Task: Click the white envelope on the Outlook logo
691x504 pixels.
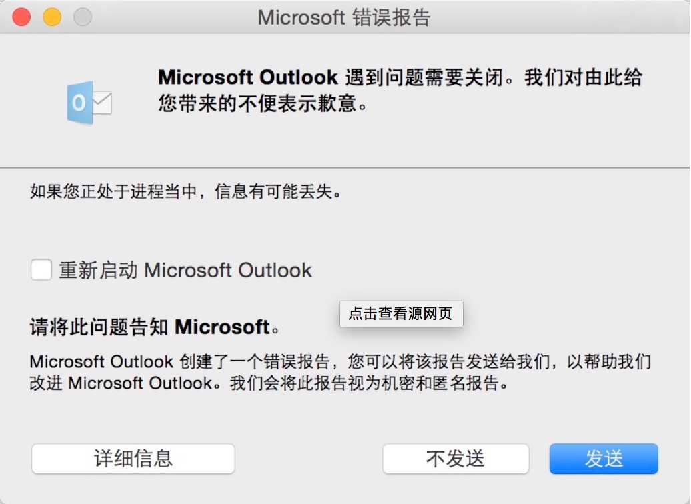Action: pos(102,103)
